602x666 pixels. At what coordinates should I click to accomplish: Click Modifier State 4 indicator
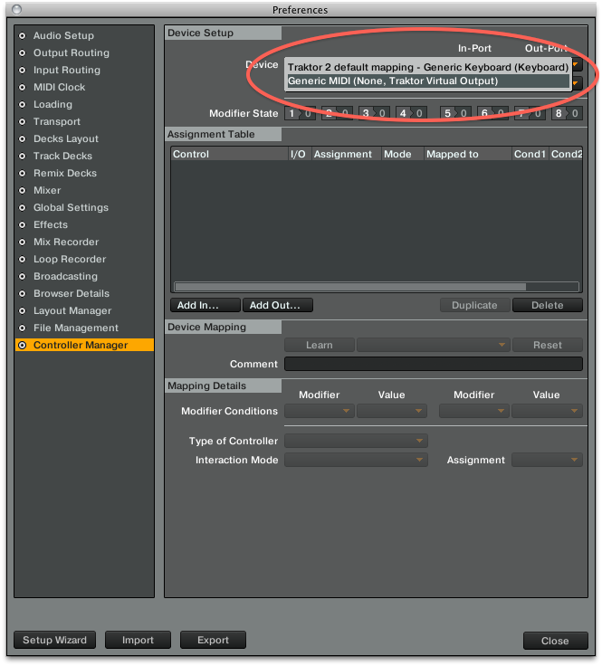411,113
